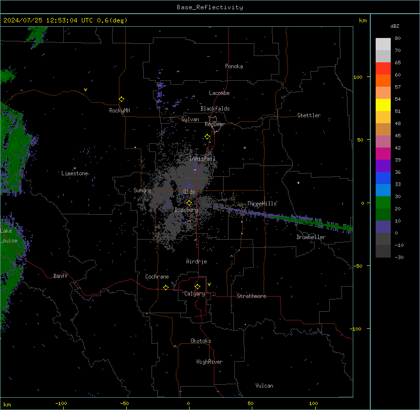Click the white plus marker west of Drumheller
Screen dimensions: 420x410
pos(298,183)
